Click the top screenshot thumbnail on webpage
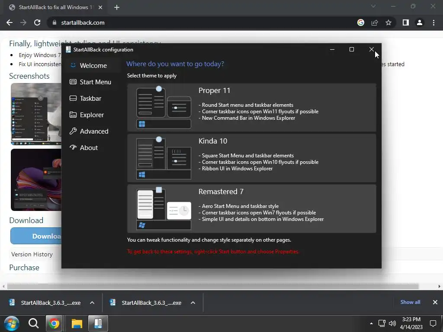The width and height of the screenshot is (443, 332). [36, 114]
